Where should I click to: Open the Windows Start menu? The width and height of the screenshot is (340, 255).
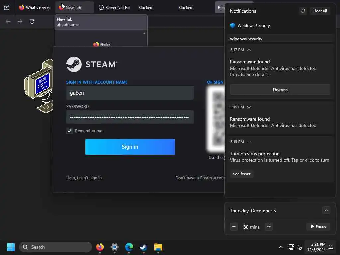pyautogui.click(x=11, y=247)
